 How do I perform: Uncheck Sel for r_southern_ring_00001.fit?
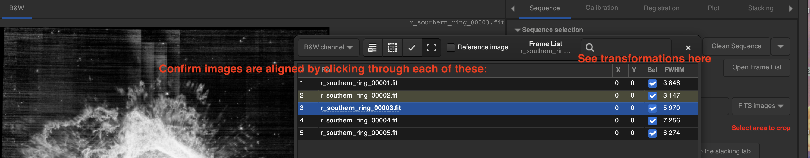coord(652,83)
